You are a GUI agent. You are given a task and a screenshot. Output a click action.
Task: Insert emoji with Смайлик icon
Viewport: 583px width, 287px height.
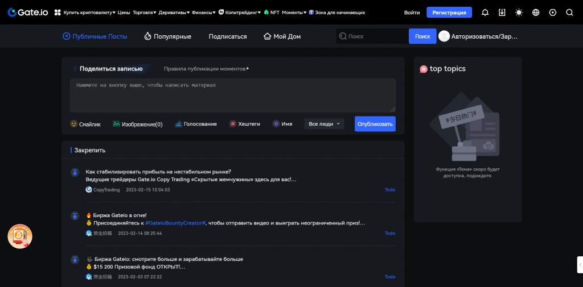(74, 124)
